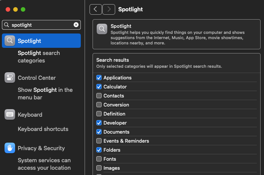Click the Privacy & Security hand icon
The width and height of the screenshot is (264, 175).
point(10,148)
